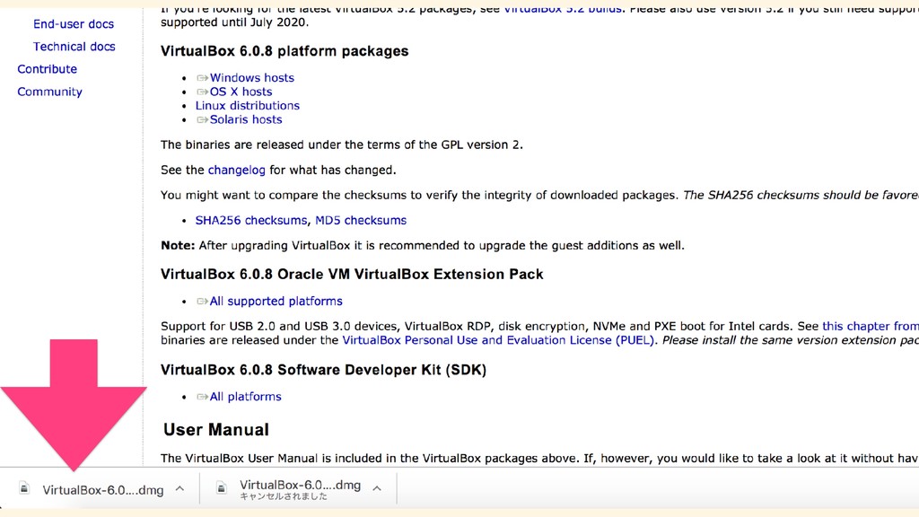This screenshot has height=517, width=919.
Task: Open the Technical docs sidebar link
Action: (x=74, y=47)
